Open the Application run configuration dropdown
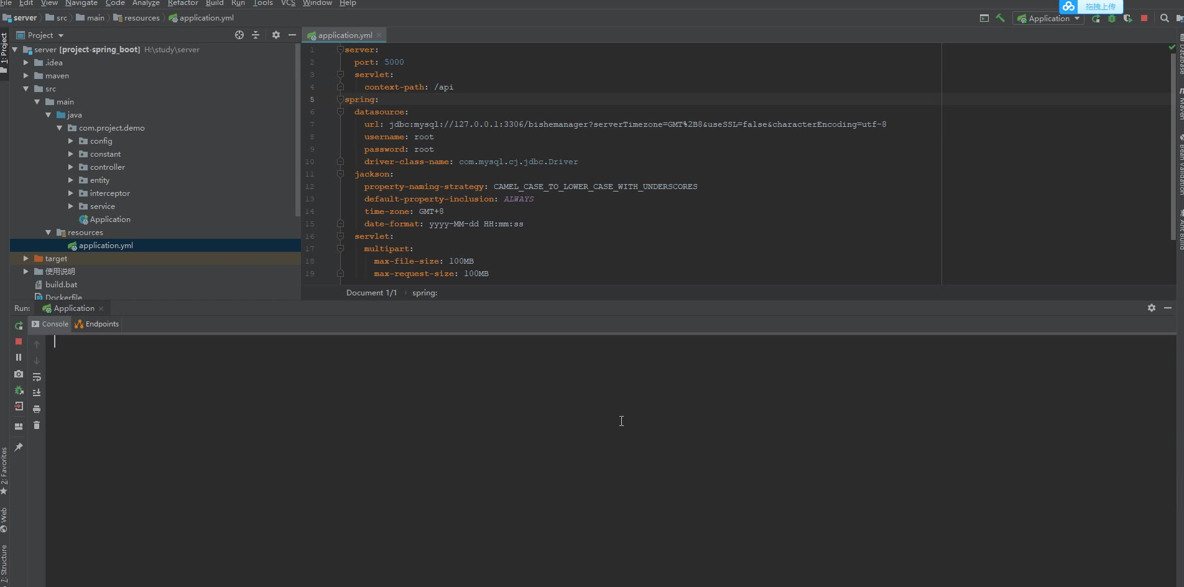Image resolution: width=1184 pixels, height=587 pixels. pyautogui.click(x=1048, y=19)
